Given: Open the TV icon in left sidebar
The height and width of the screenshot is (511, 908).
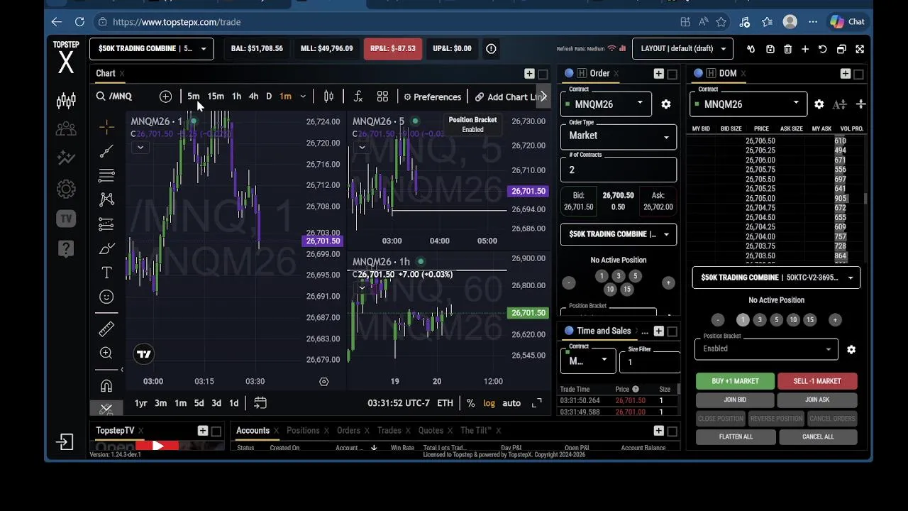Looking at the screenshot, I should 66,219.
